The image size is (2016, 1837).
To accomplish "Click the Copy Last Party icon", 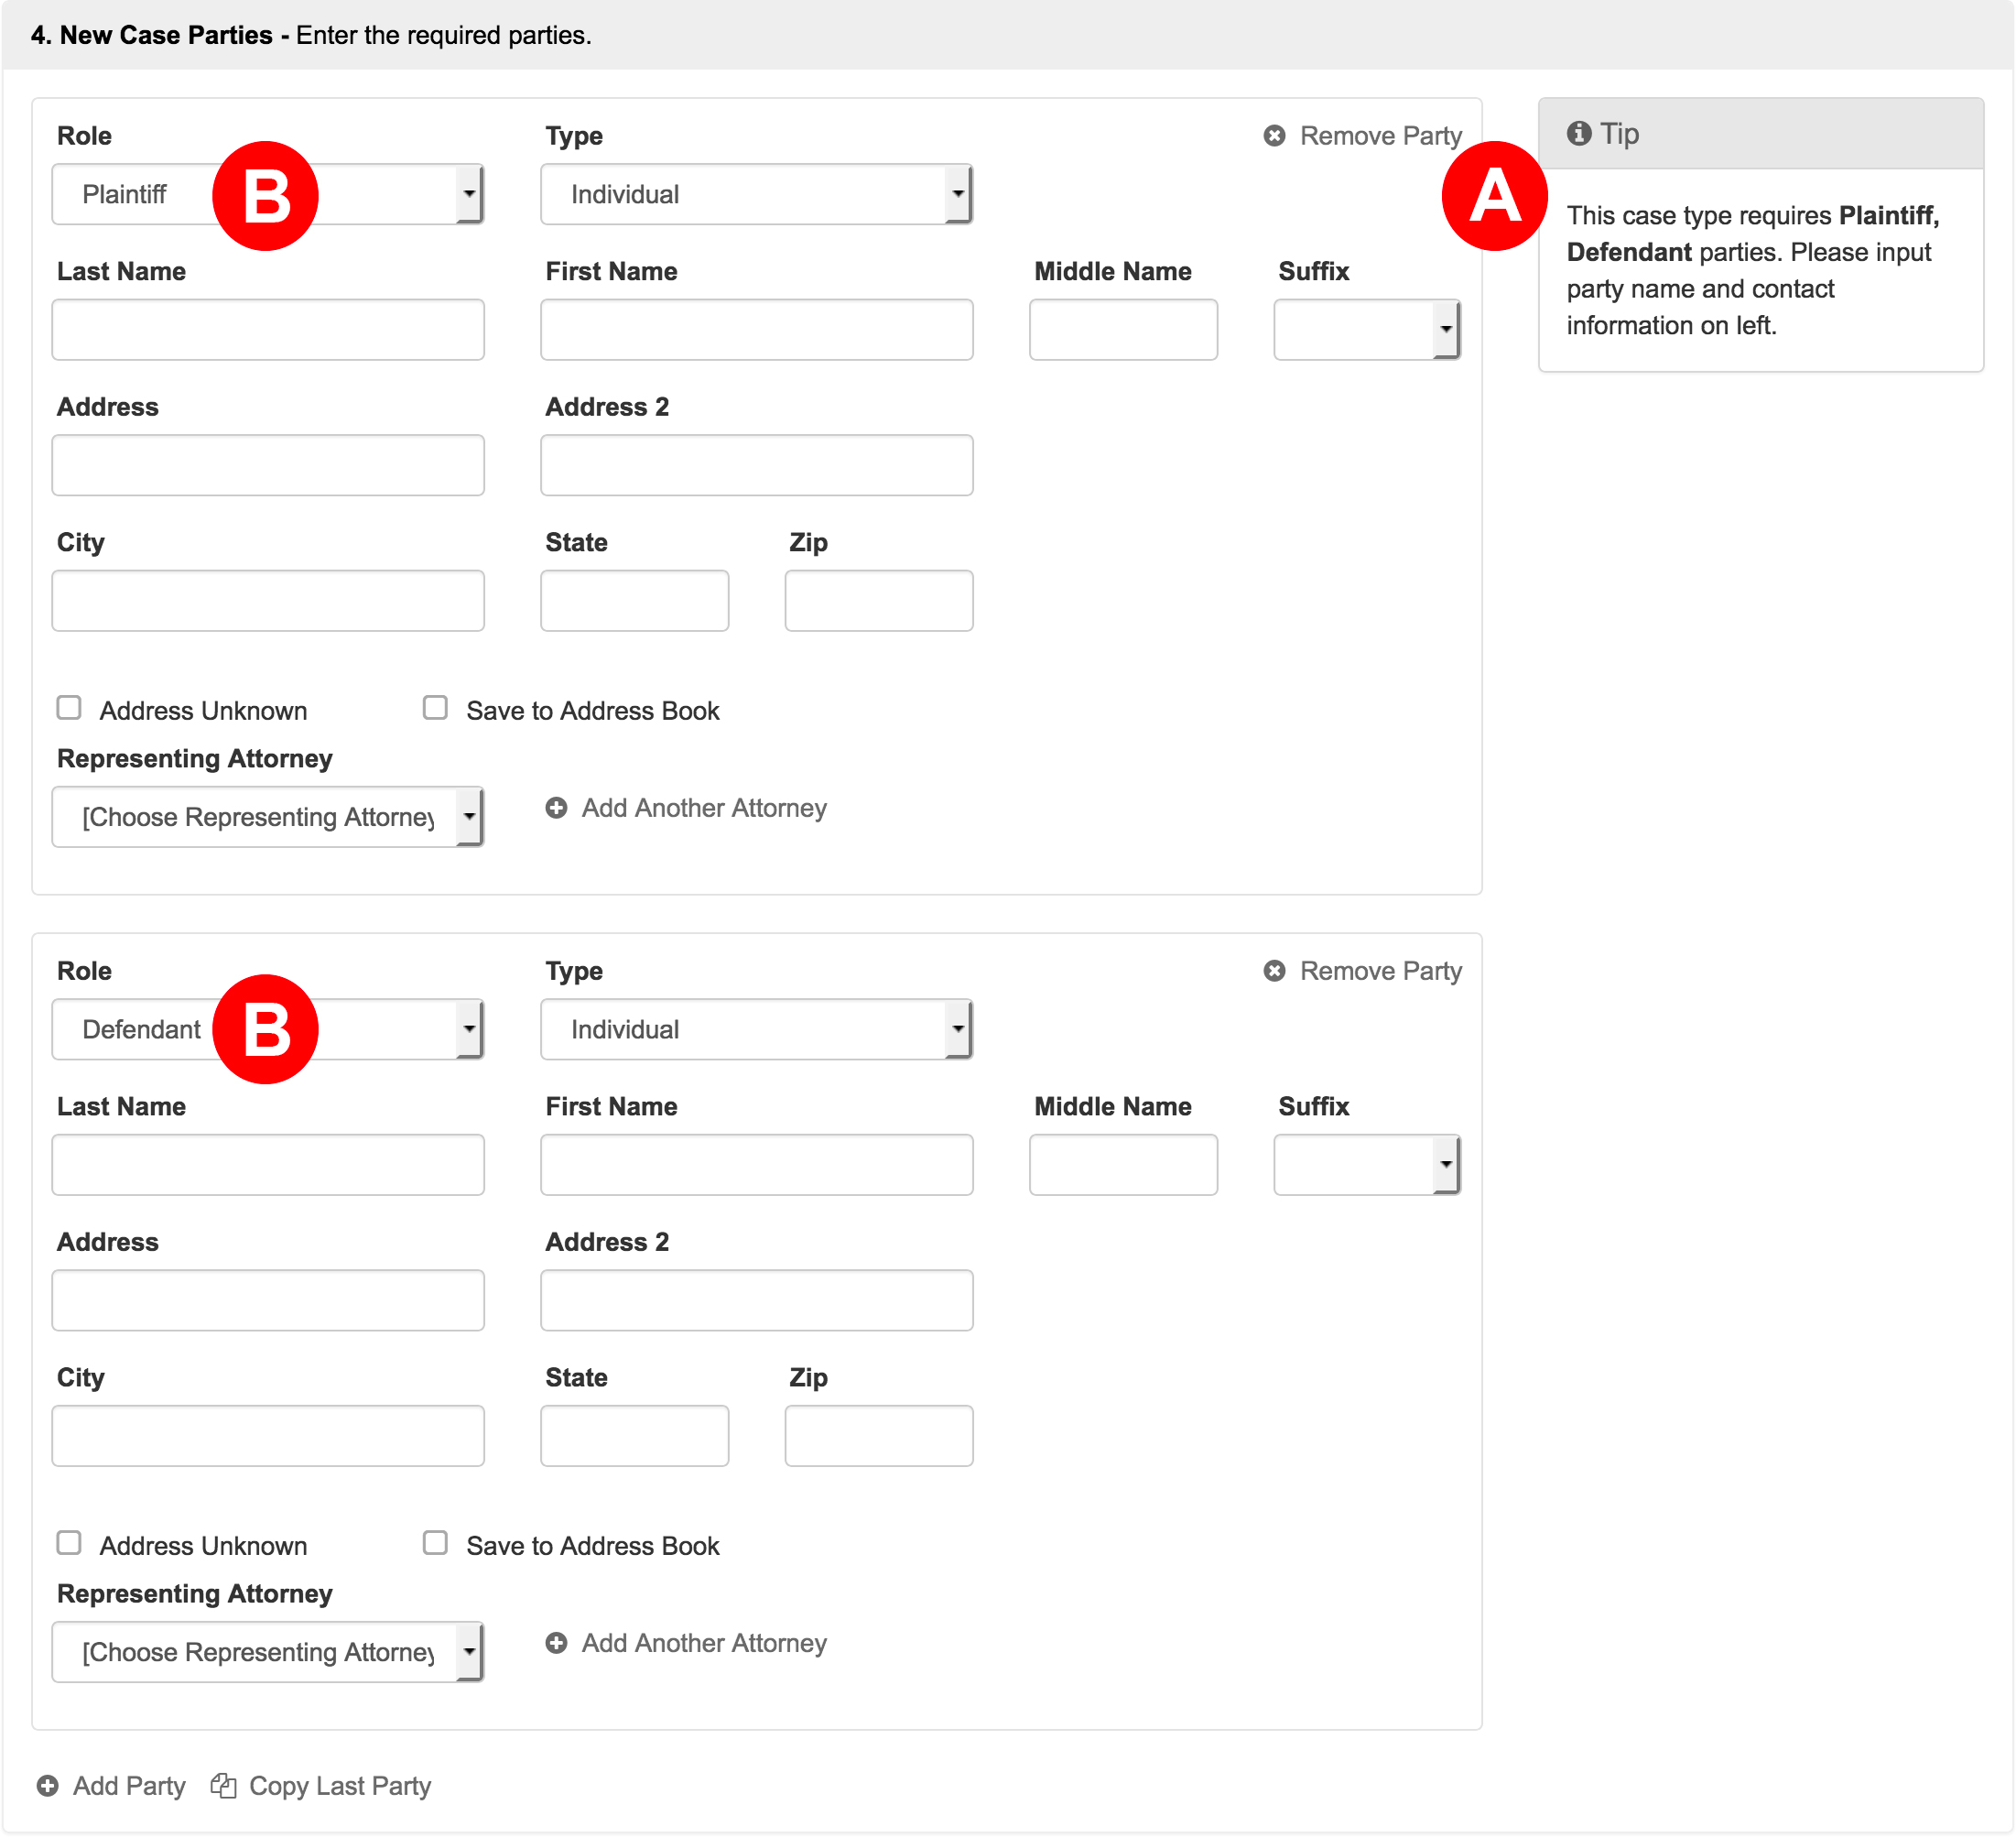I will [223, 1786].
